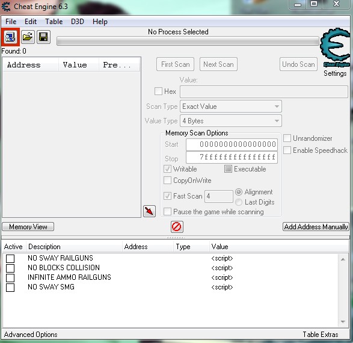Open the Scan Type dropdown
The image size is (353, 343).
coord(231,107)
